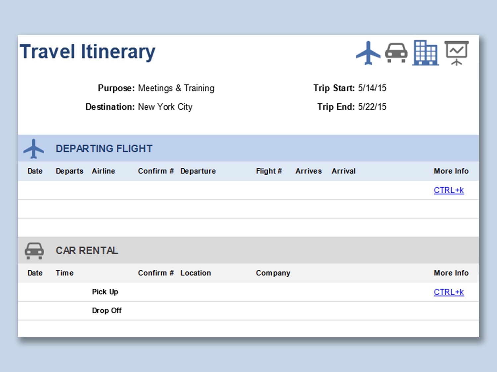The image size is (497, 372).
Task: Click the car icon in header
Action: 396,53
